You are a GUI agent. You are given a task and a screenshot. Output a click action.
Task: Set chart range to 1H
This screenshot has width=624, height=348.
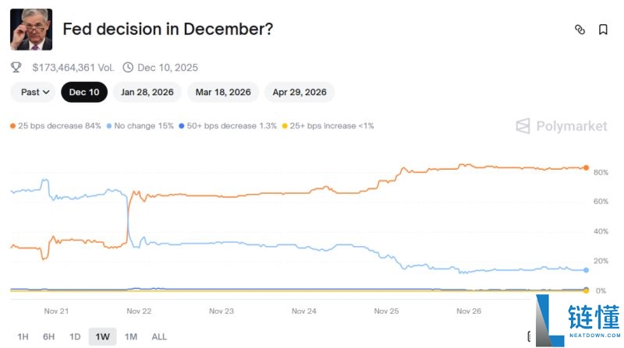pyautogui.click(x=23, y=336)
